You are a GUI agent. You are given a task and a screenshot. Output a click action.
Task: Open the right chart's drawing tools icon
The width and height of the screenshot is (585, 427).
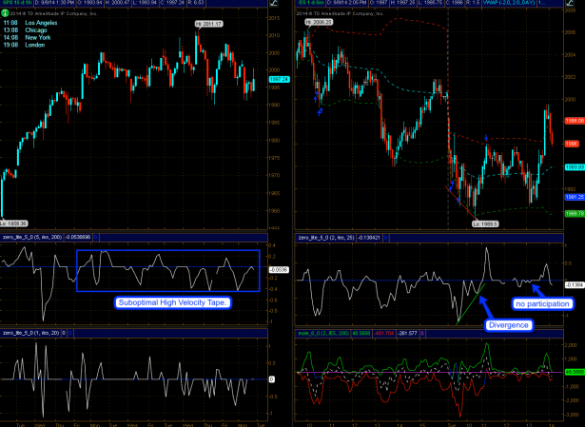[570, 3]
